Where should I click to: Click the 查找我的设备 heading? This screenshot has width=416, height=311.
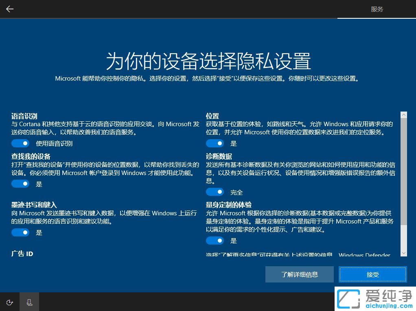[x=31, y=156]
